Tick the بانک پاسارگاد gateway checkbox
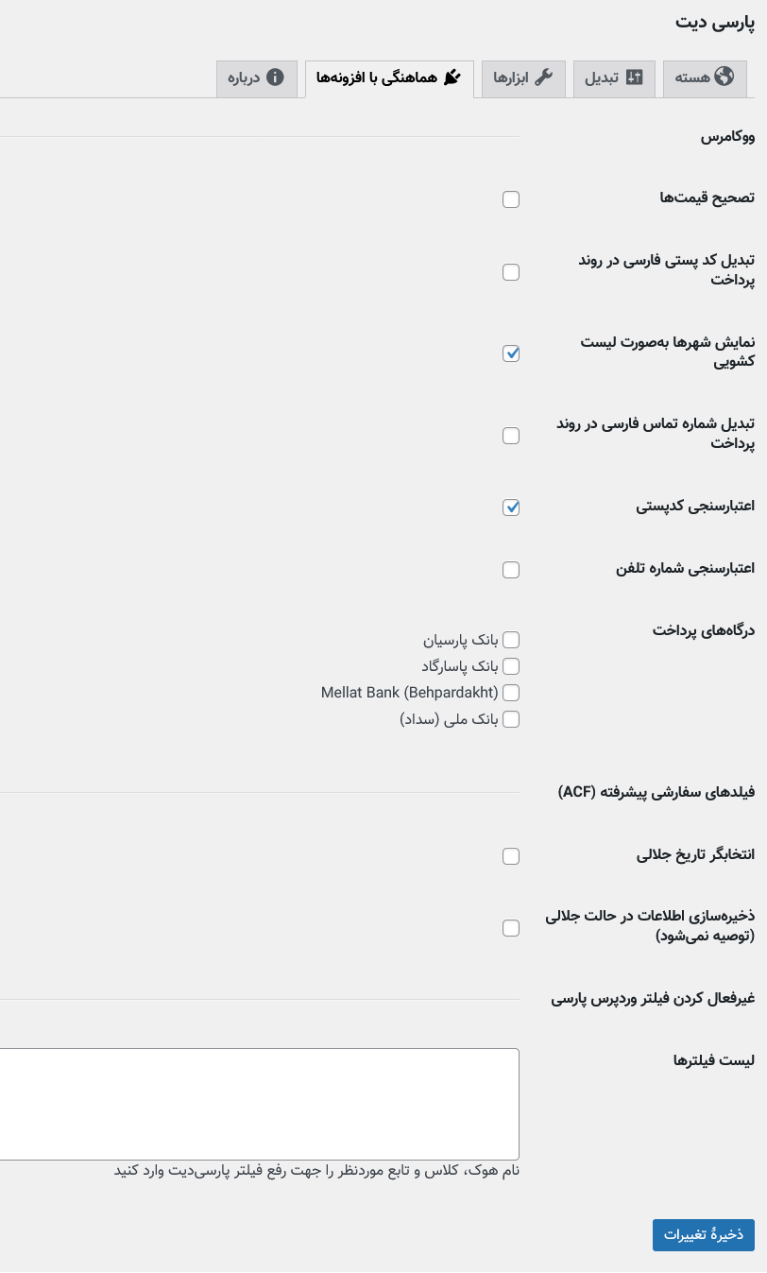The image size is (767, 1273). click(511, 666)
